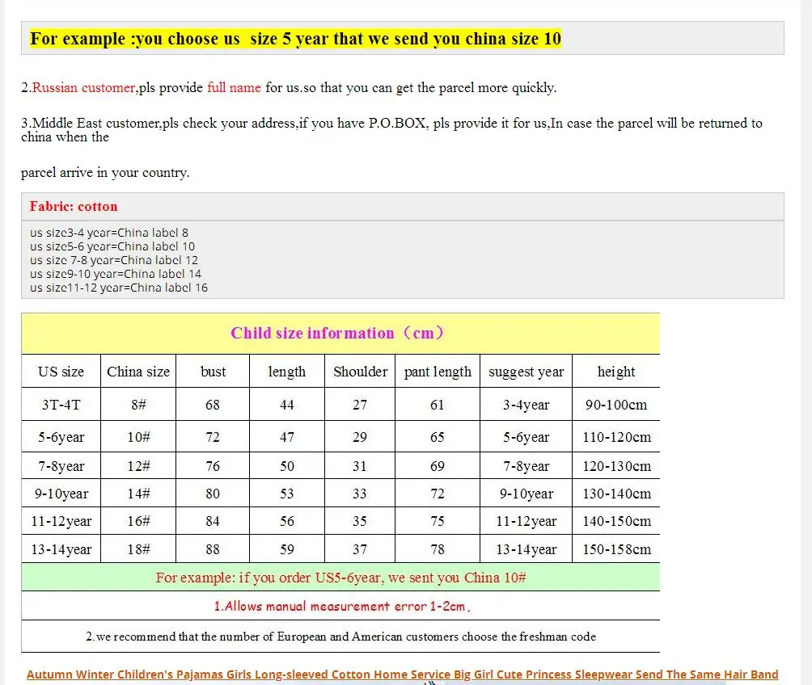Select the '14#' China size cell
812x685 pixels.
coord(138,494)
